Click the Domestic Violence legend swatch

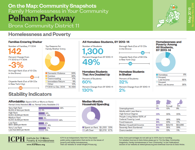click(x=46, y=73)
